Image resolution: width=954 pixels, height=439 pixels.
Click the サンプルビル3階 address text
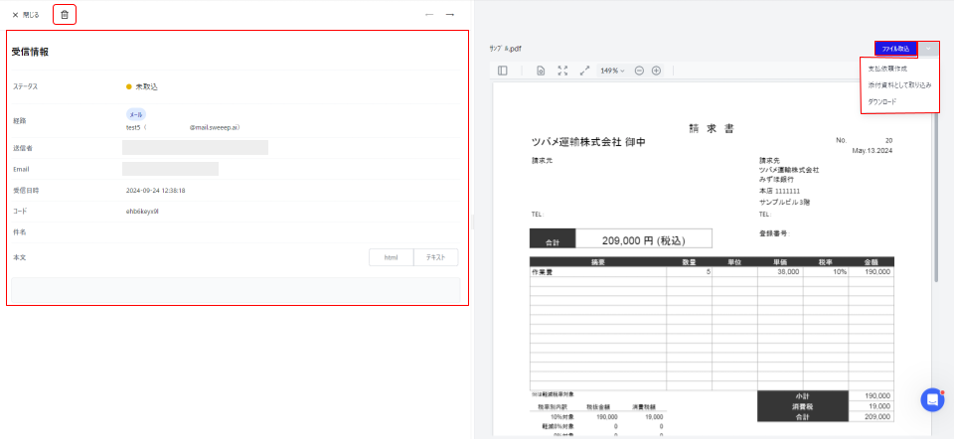click(x=784, y=202)
